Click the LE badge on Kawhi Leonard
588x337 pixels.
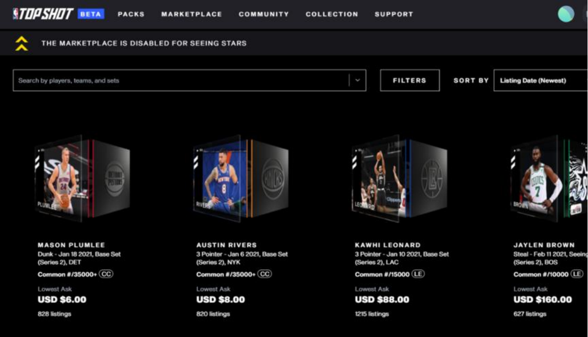[418, 274]
